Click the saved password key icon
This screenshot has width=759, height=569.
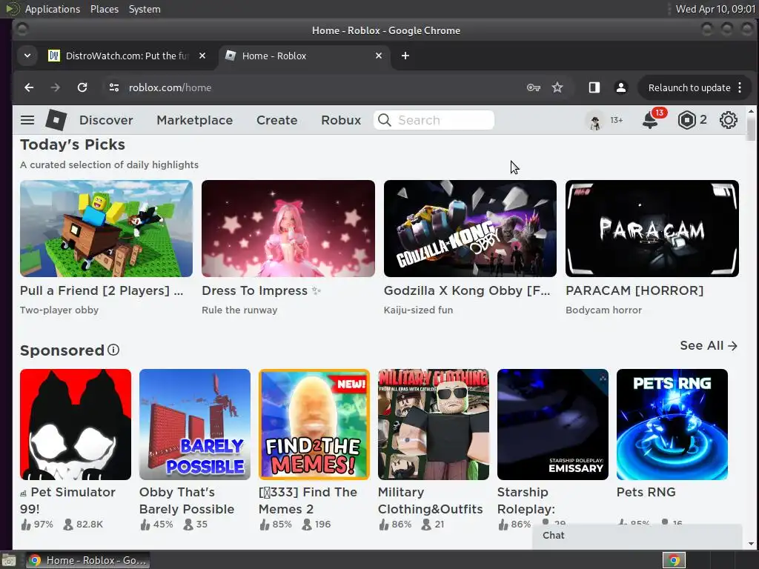pyautogui.click(x=534, y=87)
